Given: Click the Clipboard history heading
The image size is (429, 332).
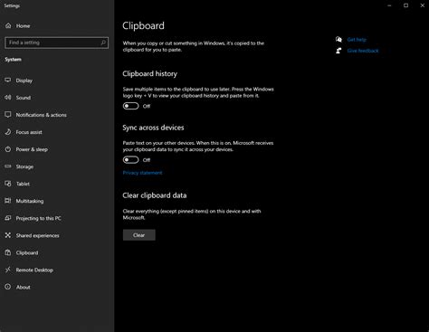Looking at the screenshot, I should point(150,74).
